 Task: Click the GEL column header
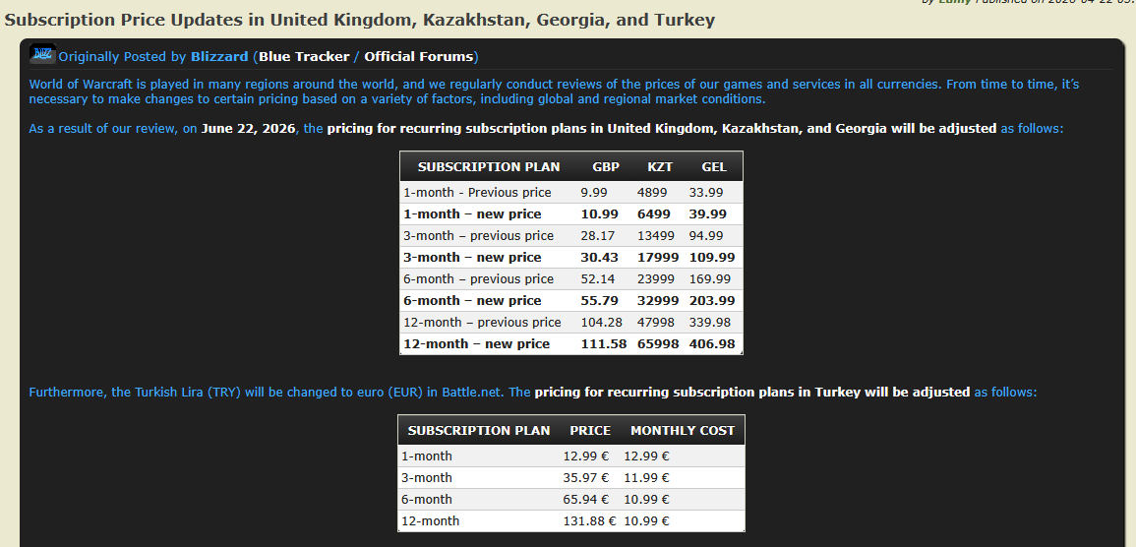[714, 166]
